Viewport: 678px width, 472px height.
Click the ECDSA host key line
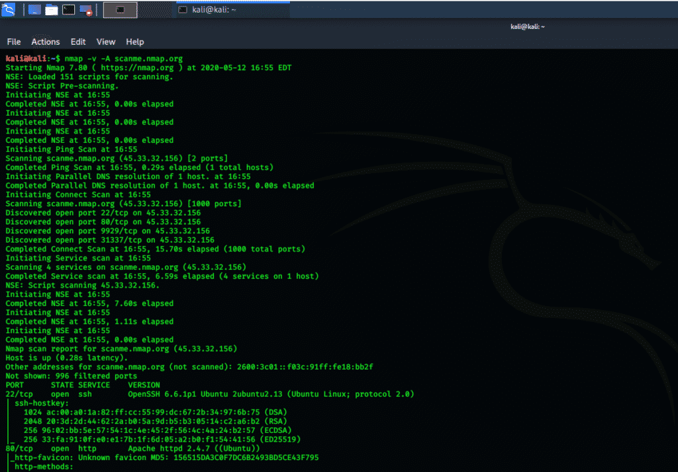(x=158, y=430)
